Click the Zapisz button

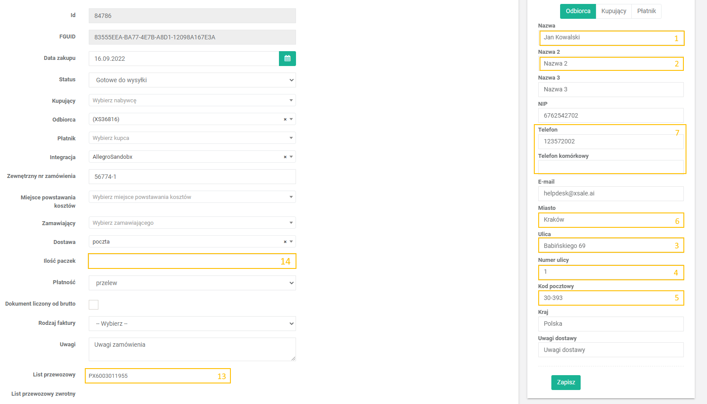coord(566,383)
